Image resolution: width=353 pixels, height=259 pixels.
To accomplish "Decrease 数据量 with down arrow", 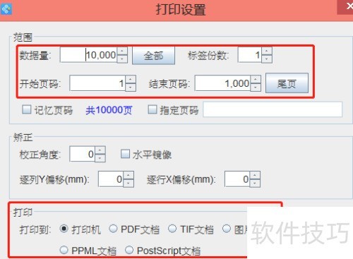I will click(122, 59).
